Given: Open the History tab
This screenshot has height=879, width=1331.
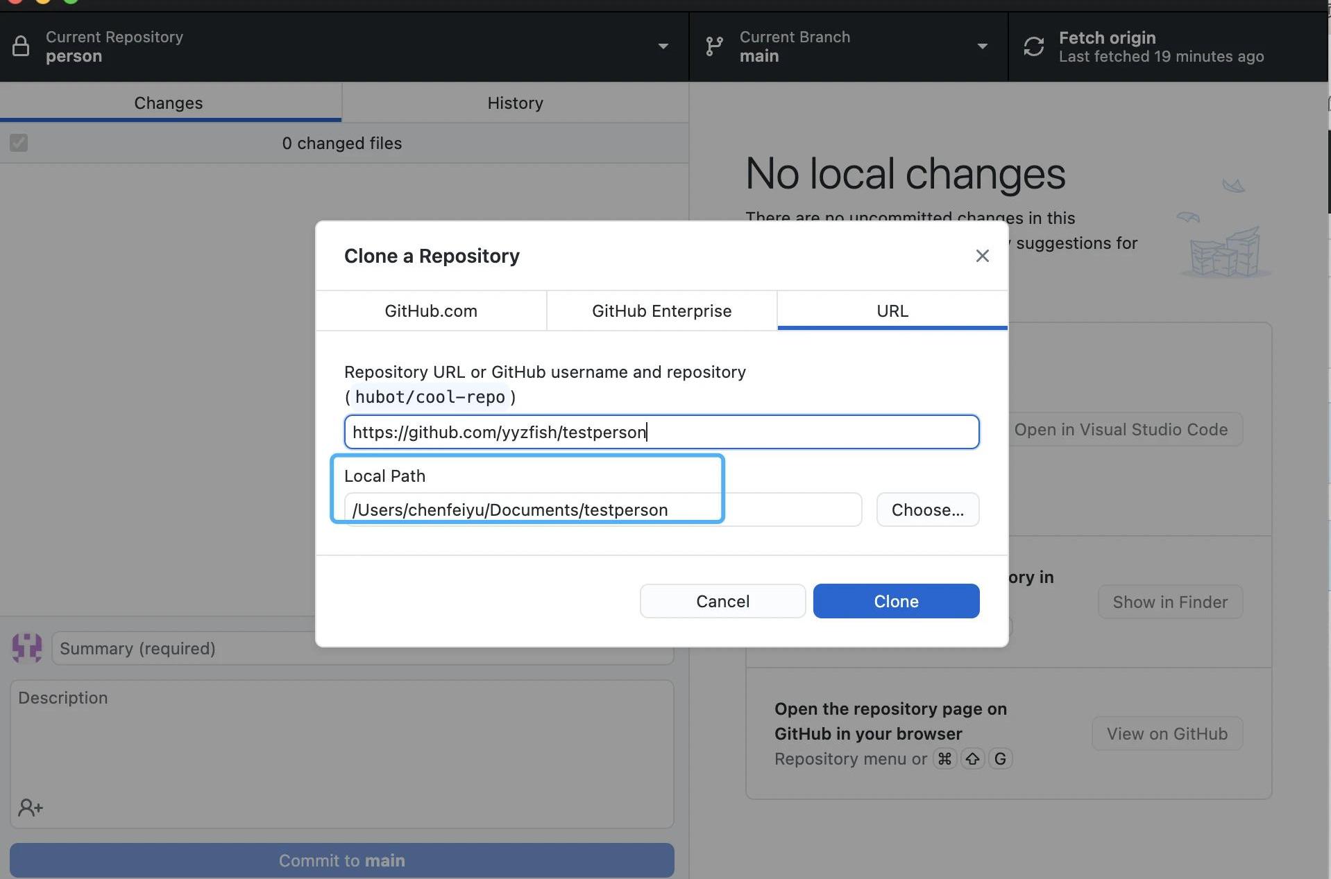Looking at the screenshot, I should [515, 103].
